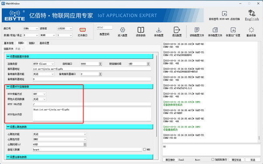Click the 恢复出厂设置 icon

tap(233, 30)
